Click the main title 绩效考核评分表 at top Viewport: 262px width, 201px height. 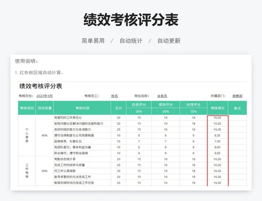[x=131, y=19]
